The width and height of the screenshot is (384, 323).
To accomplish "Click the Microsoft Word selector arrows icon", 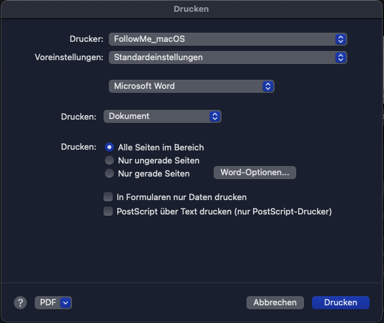I will click(x=268, y=86).
